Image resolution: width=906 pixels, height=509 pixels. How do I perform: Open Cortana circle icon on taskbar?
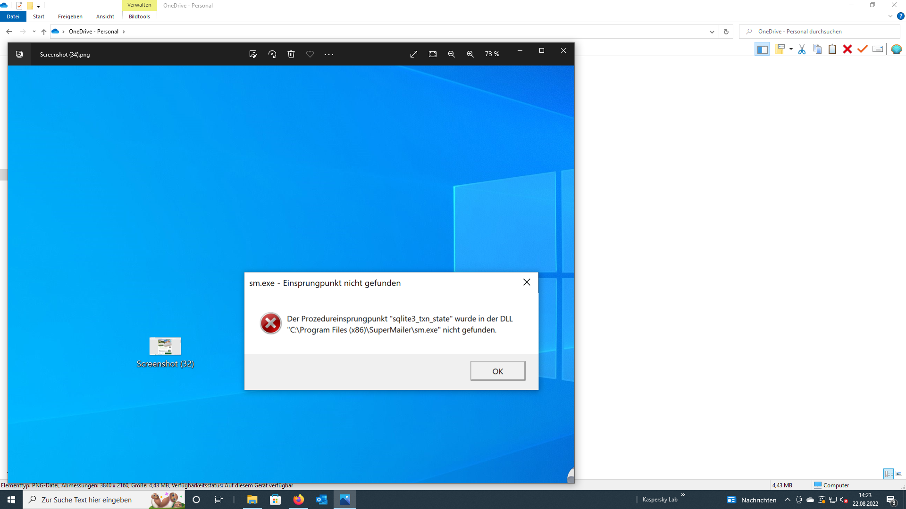pyautogui.click(x=196, y=500)
